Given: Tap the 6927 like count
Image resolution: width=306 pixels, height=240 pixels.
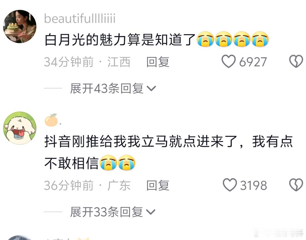Looking at the screenshot, I should click(x=253, y=62).
